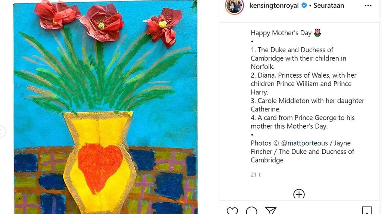Go to the previous carousel photo arrow
Screen dimensions: 382x214
pos(2,131)
